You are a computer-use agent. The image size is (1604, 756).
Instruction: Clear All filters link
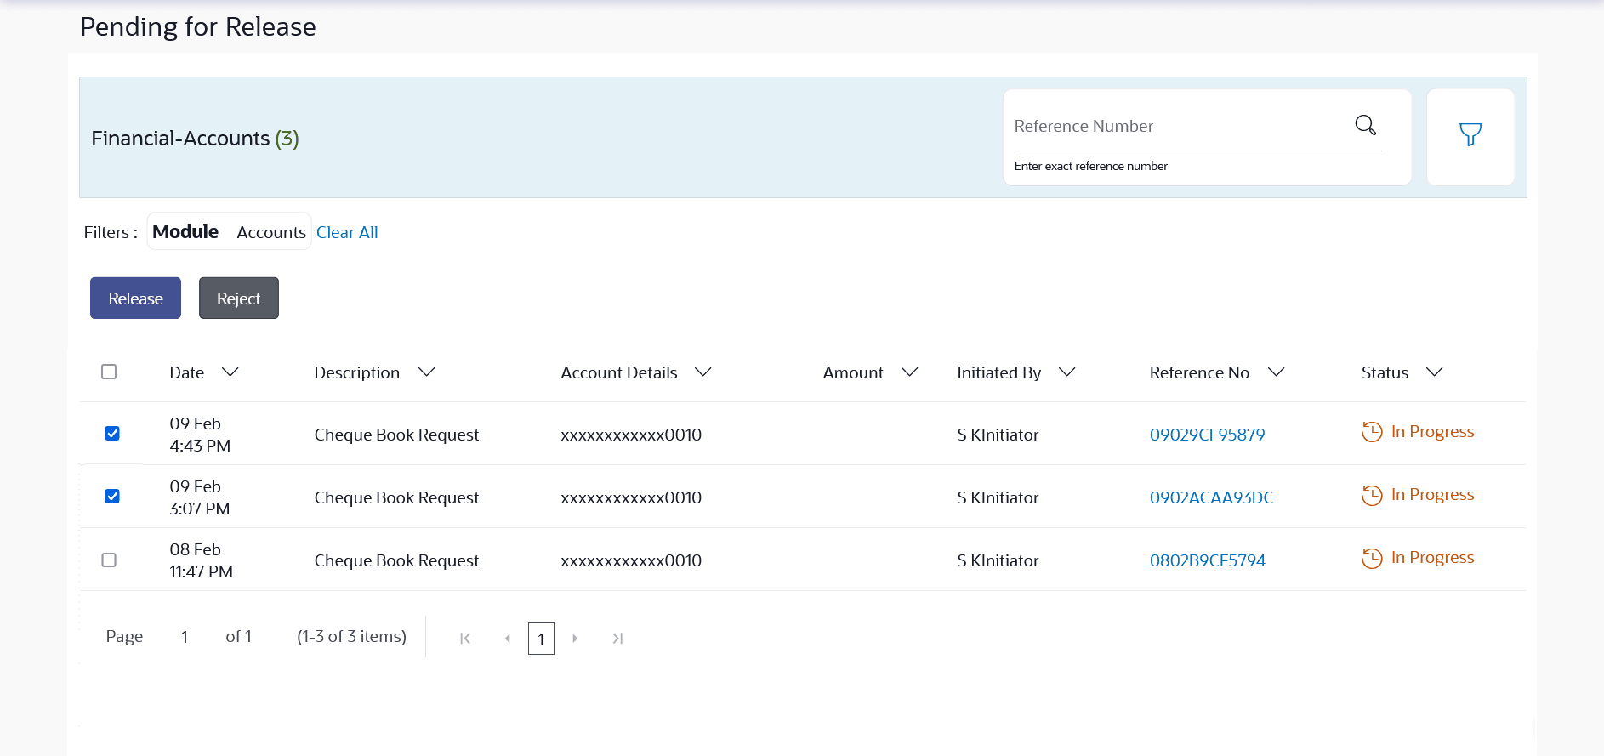347,232
